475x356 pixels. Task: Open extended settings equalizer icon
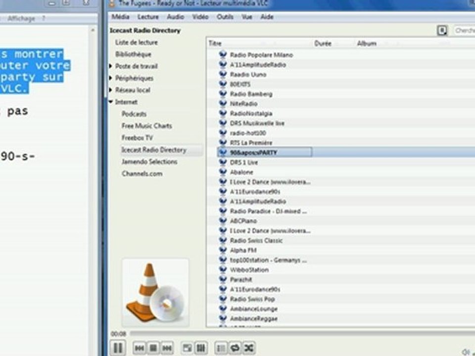201,348
